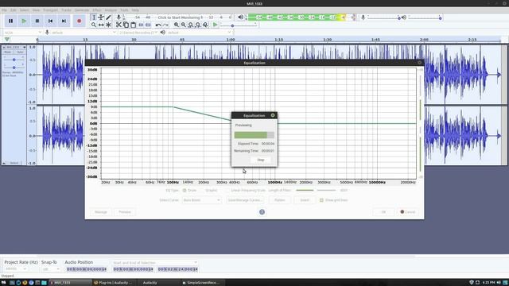The width and height of the screenshot is (509, 286).
Task: Click the Trim audio icon
Action: 141,25
